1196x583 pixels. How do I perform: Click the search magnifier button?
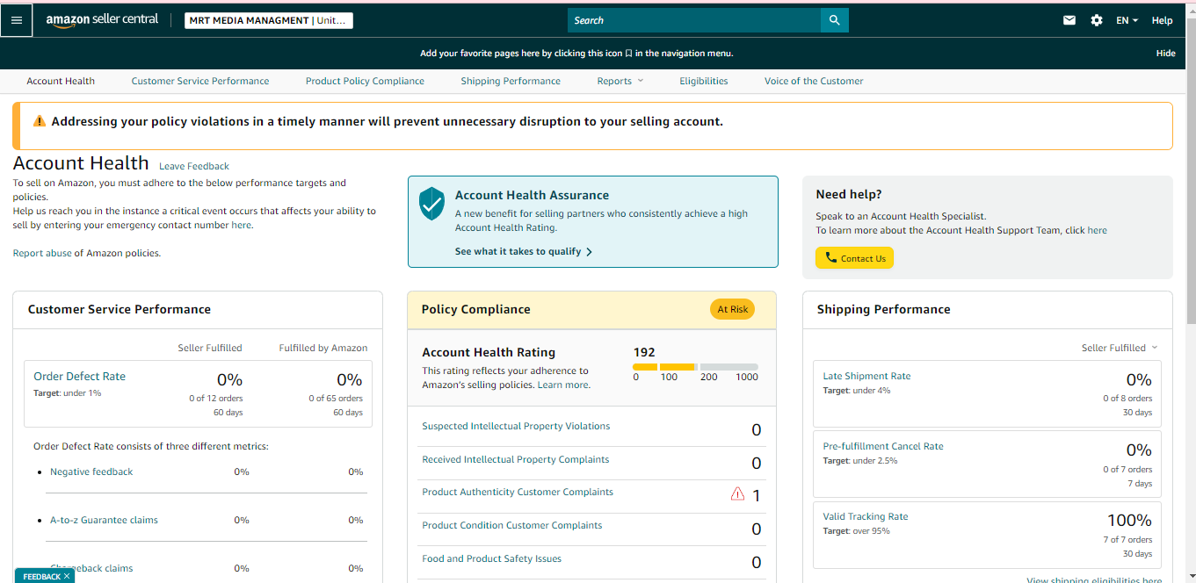[x=835, y=20]
